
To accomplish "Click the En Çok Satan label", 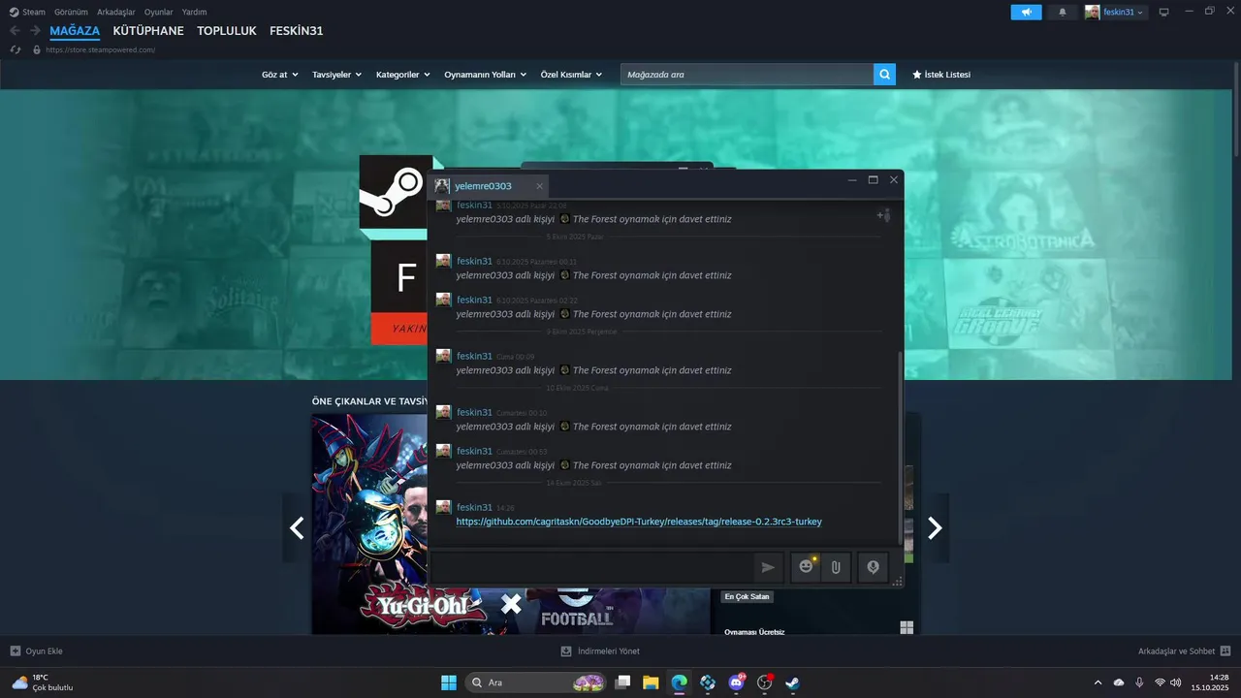I will pyautogui.click(x=747, y=596).
